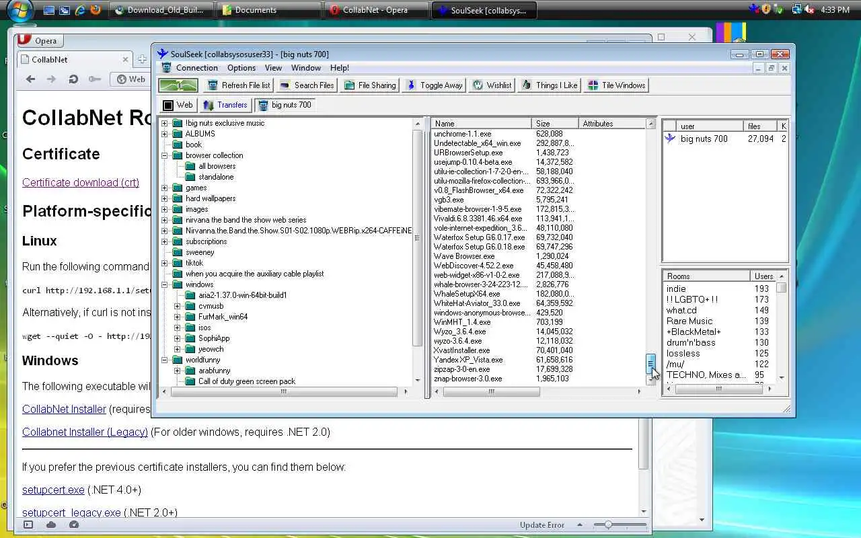Open the Wishlist from toolbar
This screenshot has height=538, width=861.
(492, 85)
